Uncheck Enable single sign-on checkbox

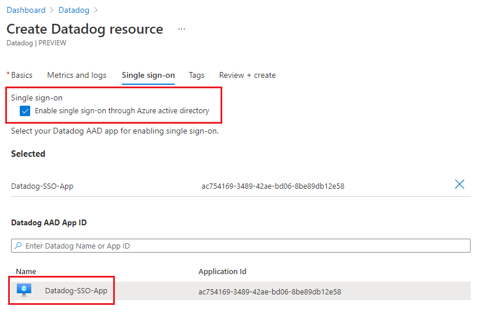click(25, 111)
